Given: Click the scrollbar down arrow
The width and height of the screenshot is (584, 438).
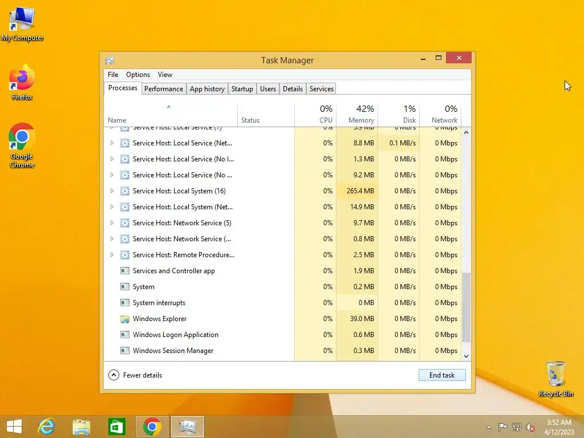Looking at the screenshot, I should coord(466,356).
